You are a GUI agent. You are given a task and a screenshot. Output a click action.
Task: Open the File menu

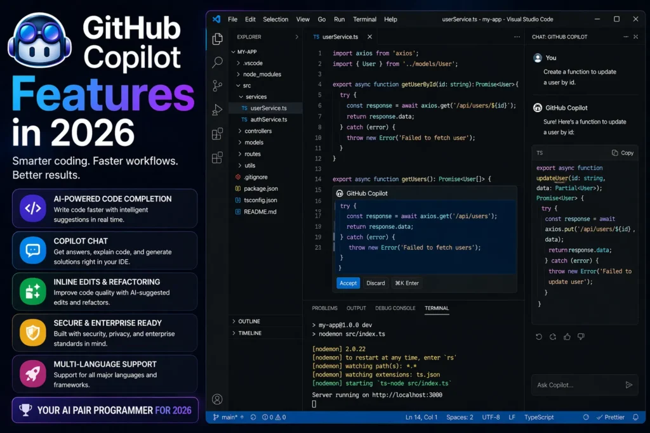232,19
